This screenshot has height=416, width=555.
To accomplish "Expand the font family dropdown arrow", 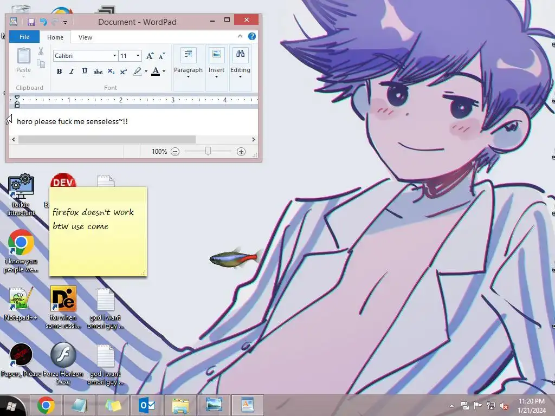I will (x=114, y=56).
